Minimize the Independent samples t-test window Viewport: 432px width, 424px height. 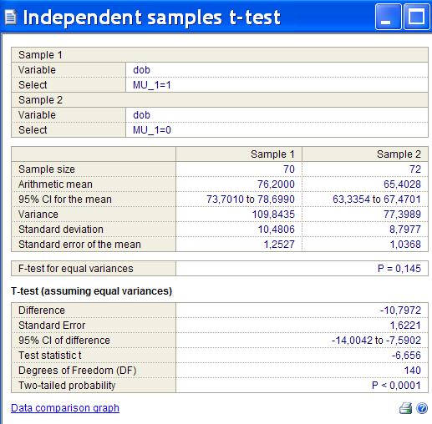tap(388, 17)
